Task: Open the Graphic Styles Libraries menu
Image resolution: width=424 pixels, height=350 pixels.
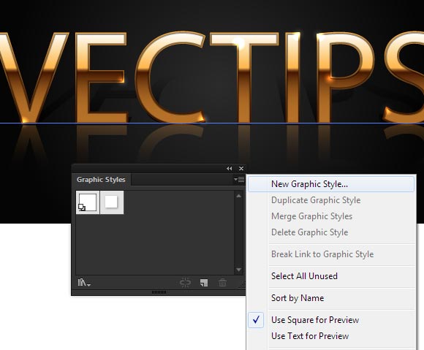Action: [84, 283]
